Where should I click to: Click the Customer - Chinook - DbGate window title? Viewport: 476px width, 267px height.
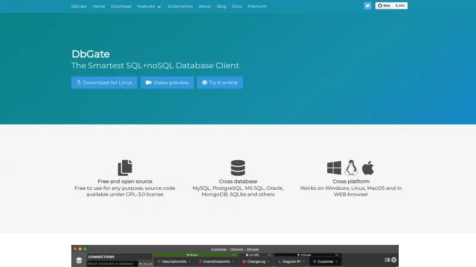point(235,249)
